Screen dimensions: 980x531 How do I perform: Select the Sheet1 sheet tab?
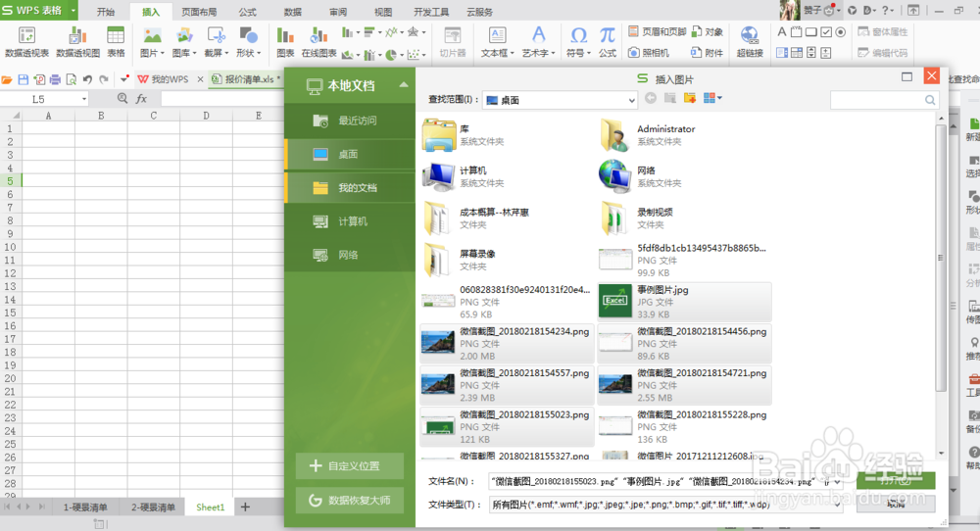210,507
